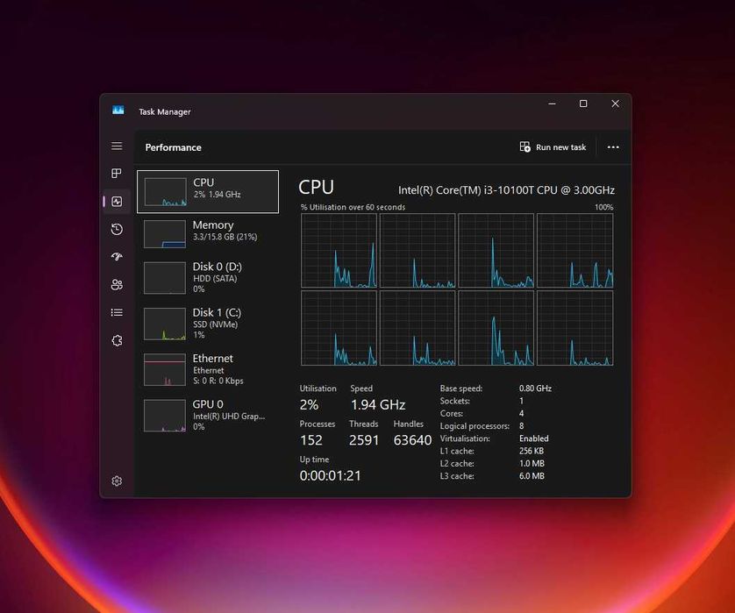Click the handles count 63640
Image resolution: width=735 pixels, height=613 pixels.
coord(412,440)
